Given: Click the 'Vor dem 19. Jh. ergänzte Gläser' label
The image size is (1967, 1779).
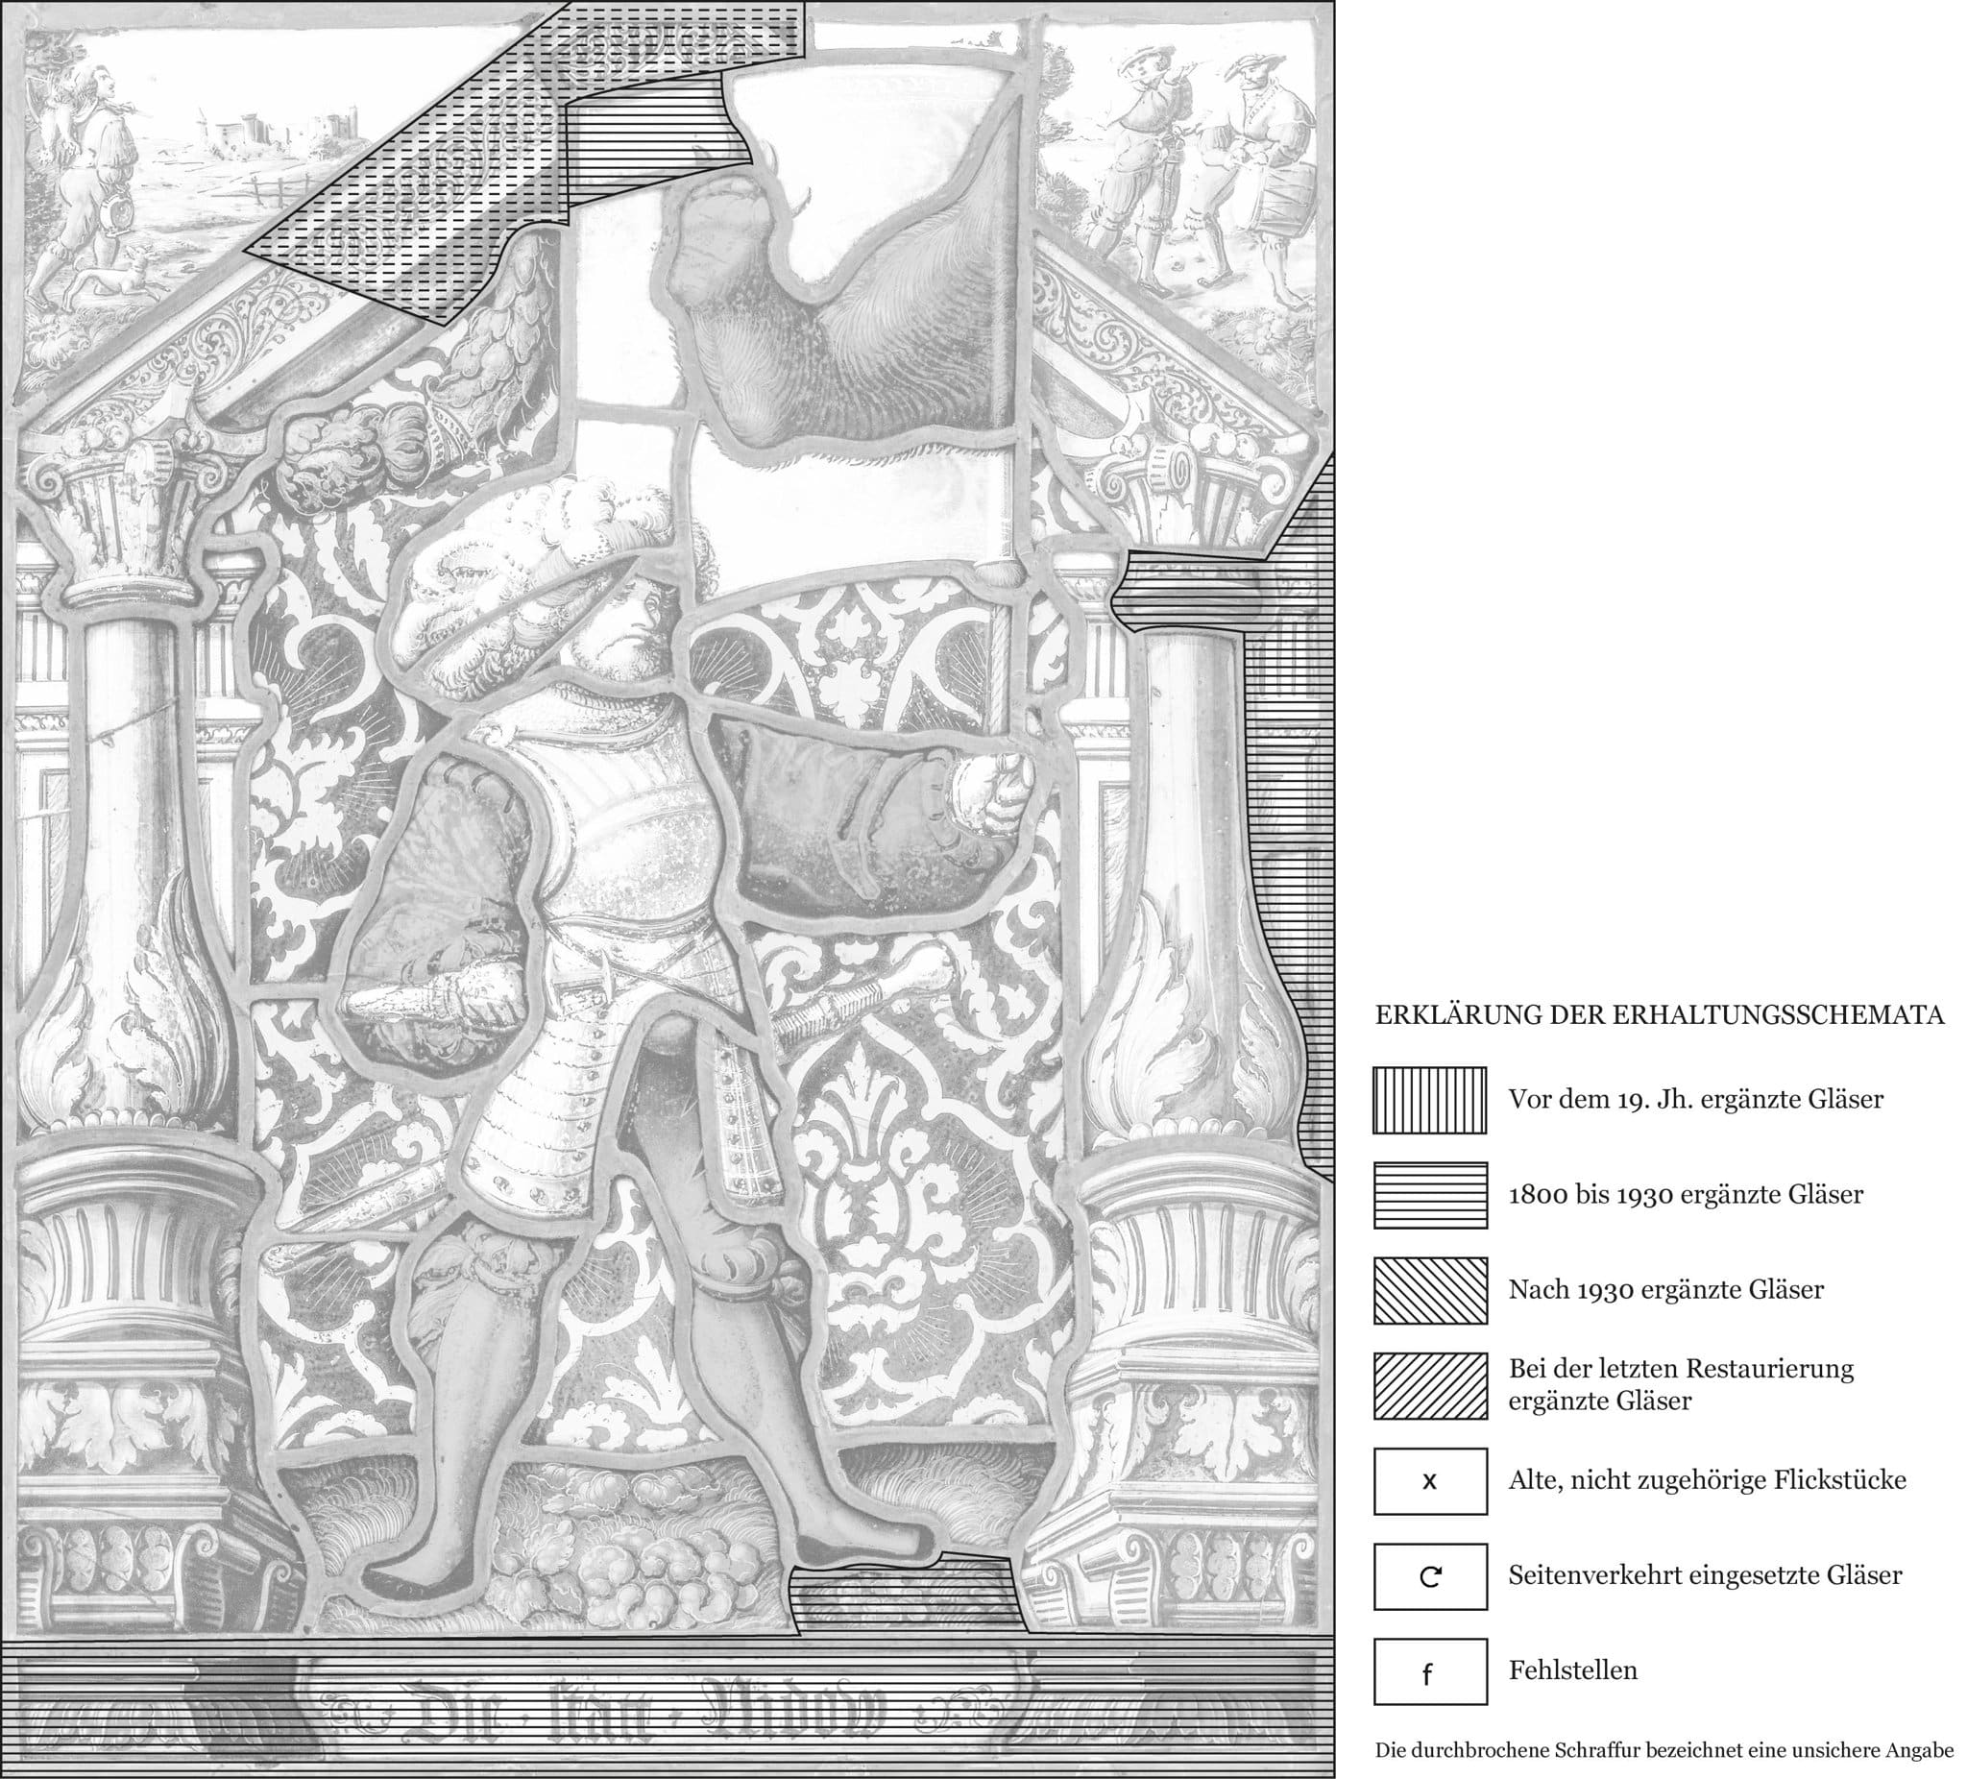Looking at the screenshot, I should click(x=1696, y=1100).
